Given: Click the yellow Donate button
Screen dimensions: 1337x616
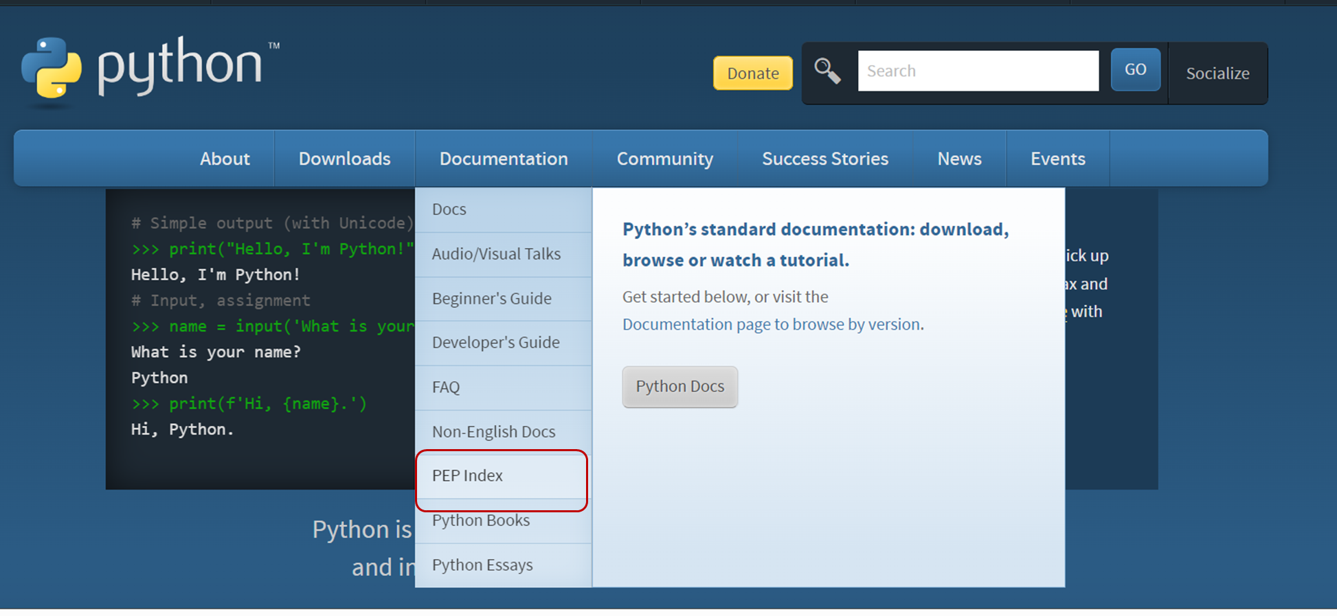Looking at the screenshot, I should click(x=753, y=73).
